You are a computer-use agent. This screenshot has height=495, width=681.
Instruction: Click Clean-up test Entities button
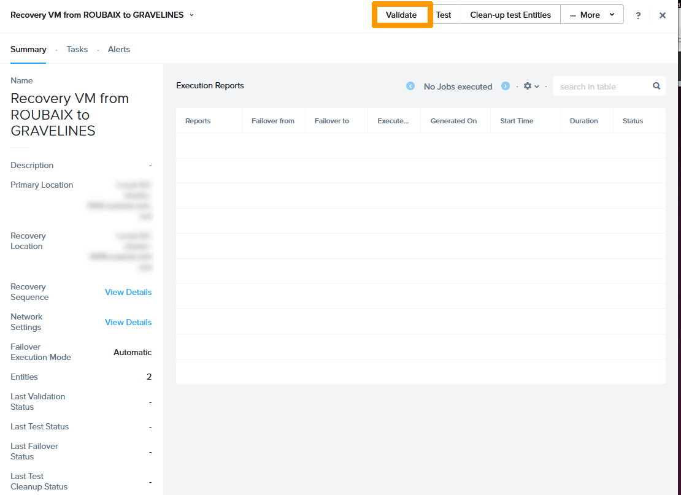(x=510, y=15)
